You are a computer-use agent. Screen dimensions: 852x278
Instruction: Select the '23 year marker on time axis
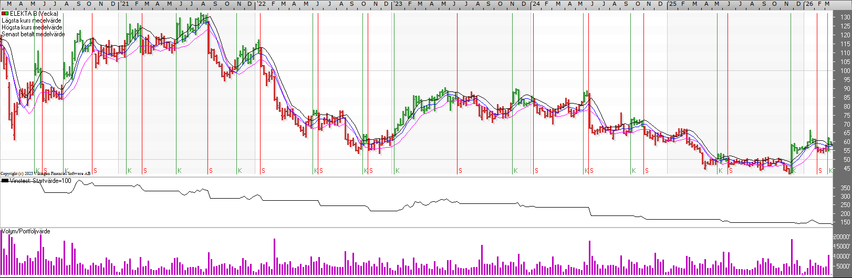click(x=398, y=4)
